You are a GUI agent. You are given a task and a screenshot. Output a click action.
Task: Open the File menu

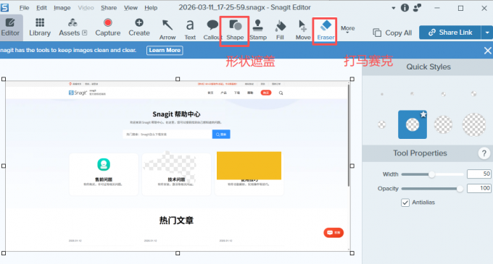[24, 8]
